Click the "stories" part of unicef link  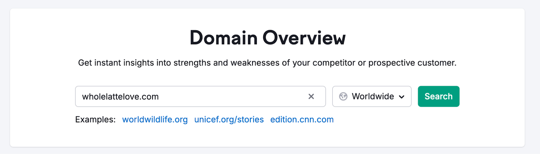[x=250, y=120]
